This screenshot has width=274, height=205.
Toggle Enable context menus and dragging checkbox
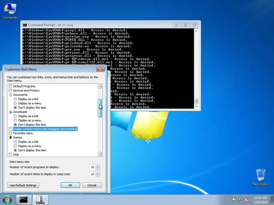coord(10,129)
